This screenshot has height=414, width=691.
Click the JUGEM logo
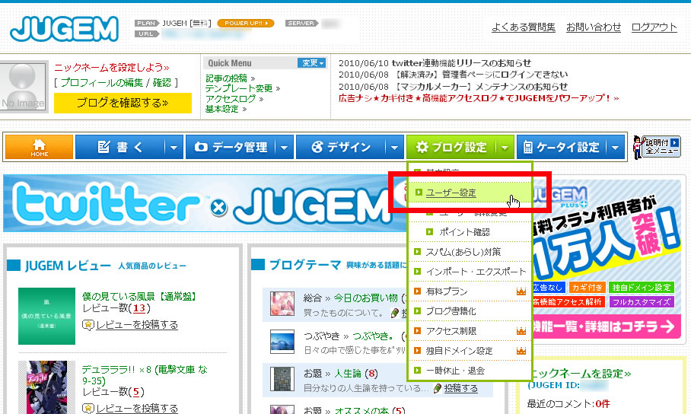tap(65, 29)
